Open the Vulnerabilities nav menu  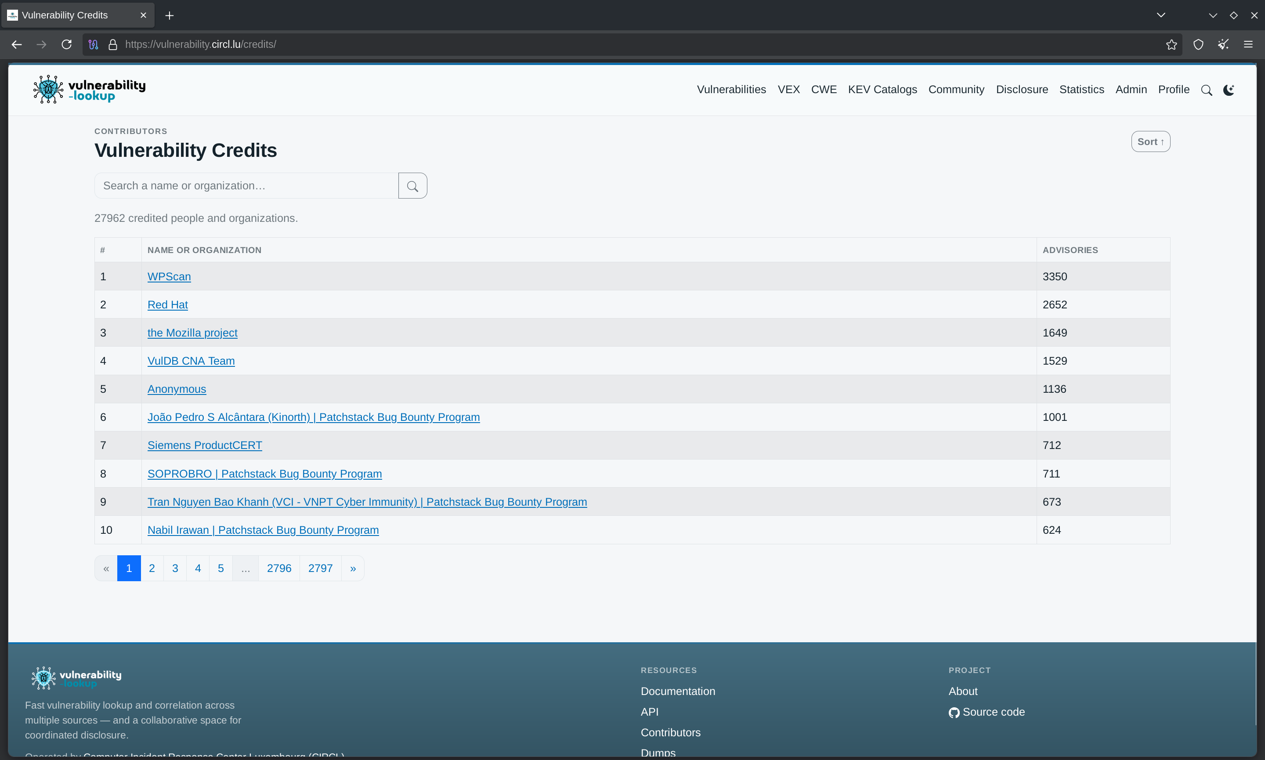(732, 90)
